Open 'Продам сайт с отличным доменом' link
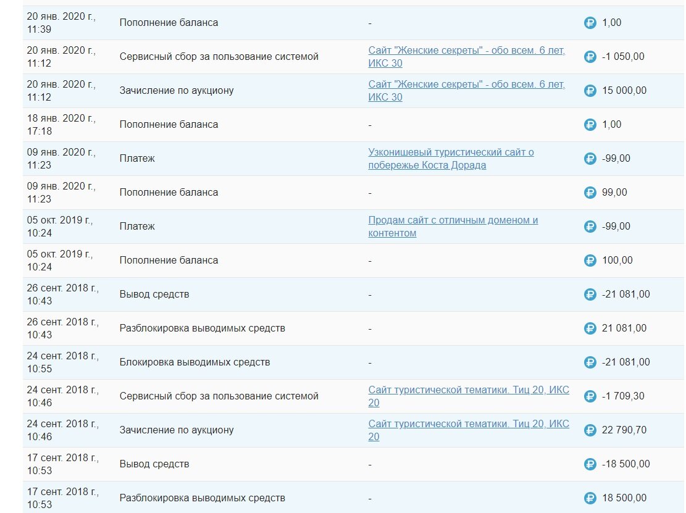 click(x=453, y=227)
